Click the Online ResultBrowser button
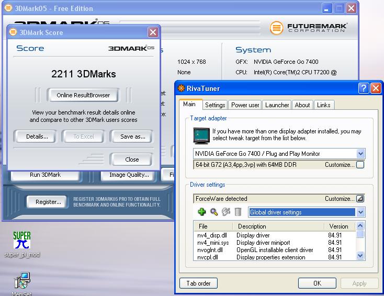The image size is (384, 296). 83,95
